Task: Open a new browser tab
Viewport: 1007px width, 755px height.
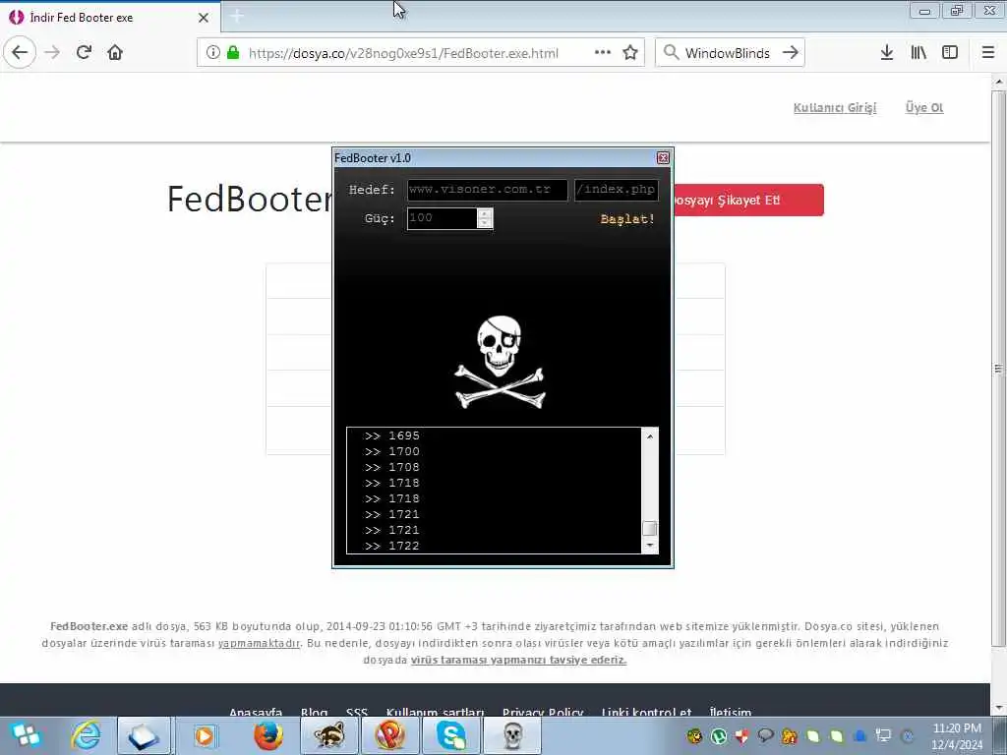Action: click(236, 17)
